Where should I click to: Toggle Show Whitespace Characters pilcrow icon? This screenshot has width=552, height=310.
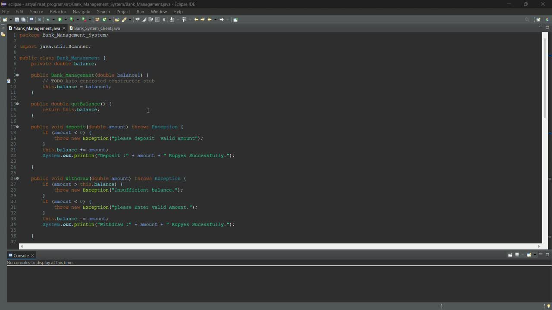164,19
